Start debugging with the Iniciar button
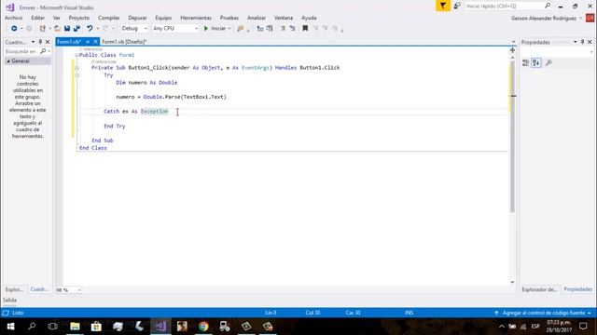 [x=215, y=29]
